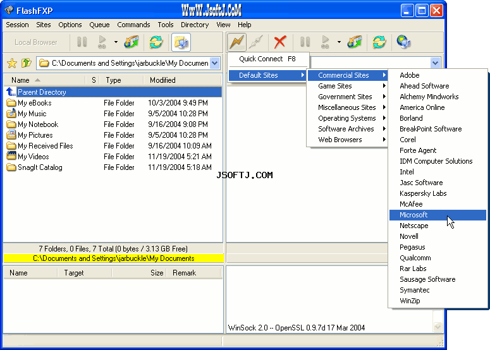Expand the Game Sites submenu
Image resolution: width=490 pixels, height=350 pixels.
click(347, 86)
